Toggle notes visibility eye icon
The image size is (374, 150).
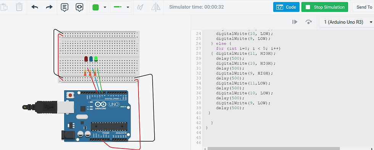tap(79, 7)
